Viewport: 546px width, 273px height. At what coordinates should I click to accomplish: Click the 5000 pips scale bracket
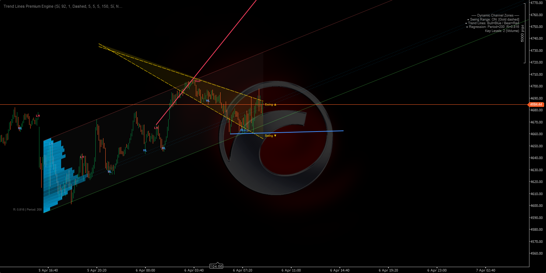click(x=535, y=33)
